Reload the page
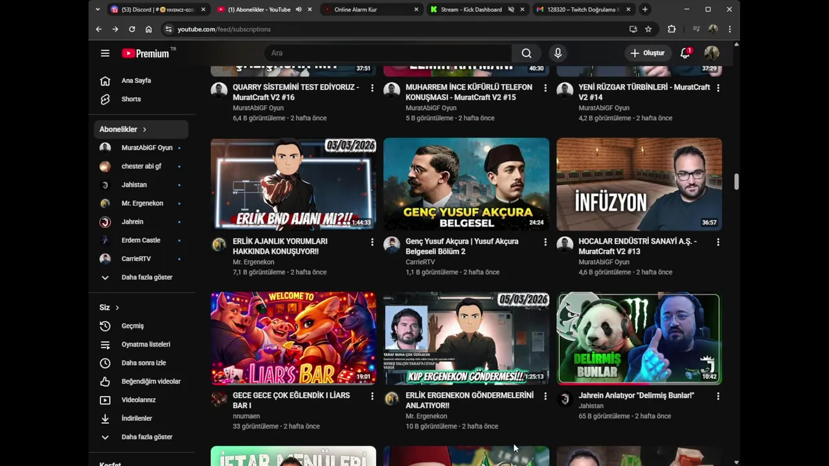This screenshot has height=466, width=829. point(131,29)
